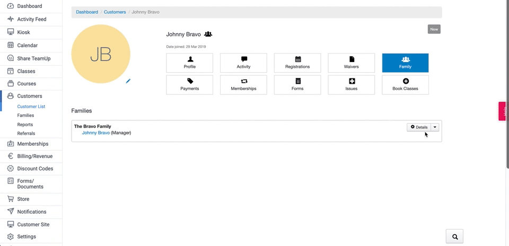Open the Memberships tab tile
The image size is (509, 246).
(x=243, y=85)
